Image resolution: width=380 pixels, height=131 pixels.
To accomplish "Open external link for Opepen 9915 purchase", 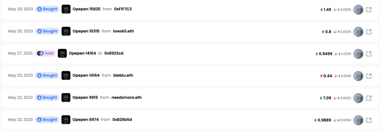I will 368,98.
